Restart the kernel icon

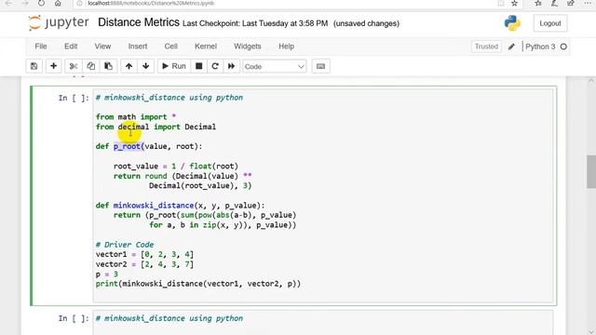click(215, 66)
